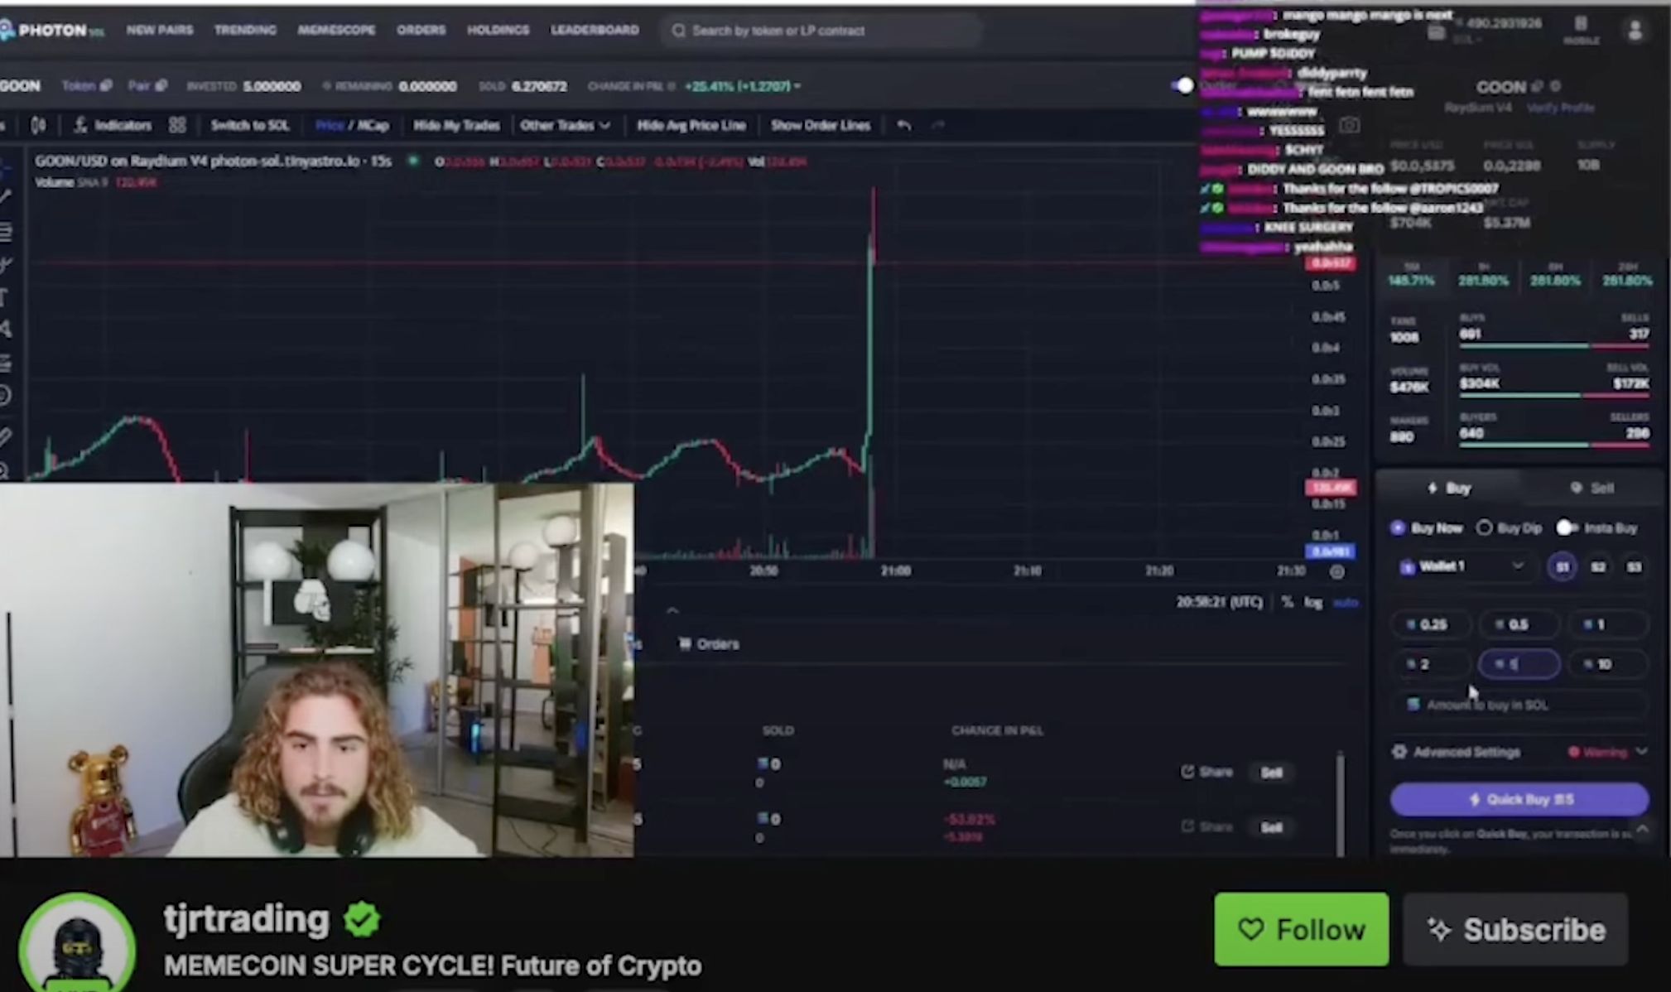Toggle the Buy Now radio button
The image size is (1671, 992).
point(1403,528)
